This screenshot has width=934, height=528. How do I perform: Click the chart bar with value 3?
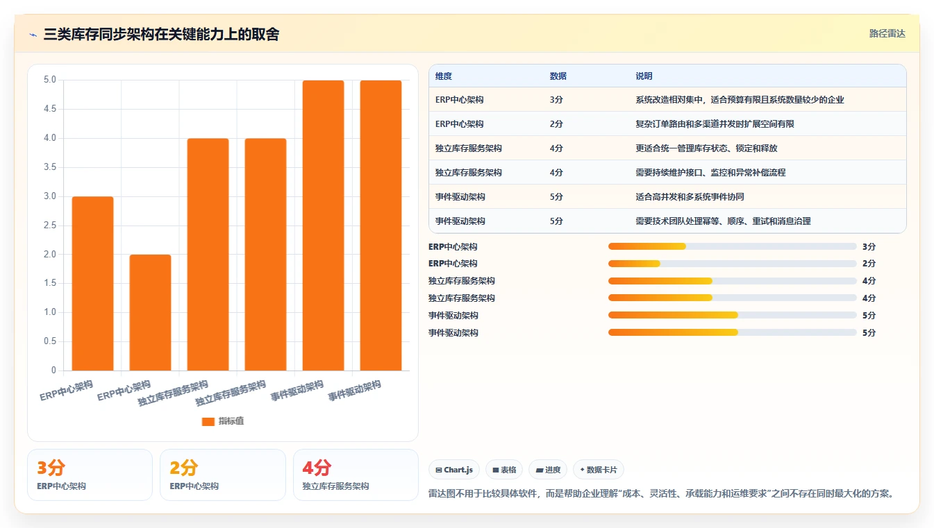(x=92, y=284)
